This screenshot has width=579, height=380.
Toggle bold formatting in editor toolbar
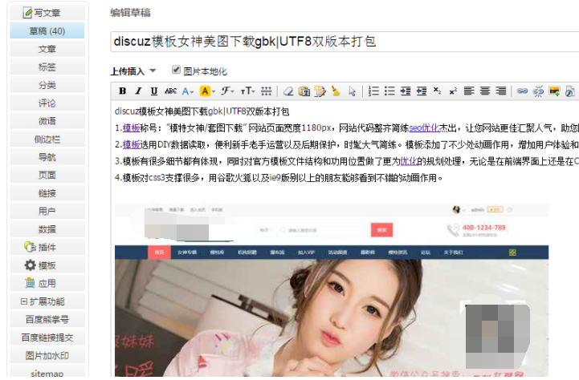(x=123, y=91)
